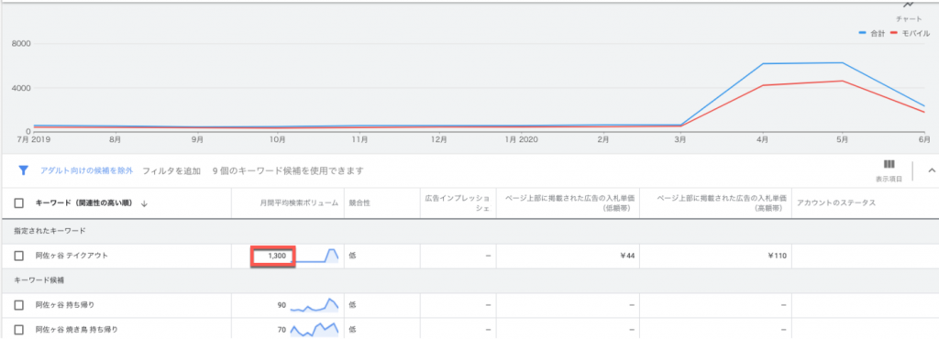
Task: Click the 広告インプレッション column header
Action: click(458, 202)
